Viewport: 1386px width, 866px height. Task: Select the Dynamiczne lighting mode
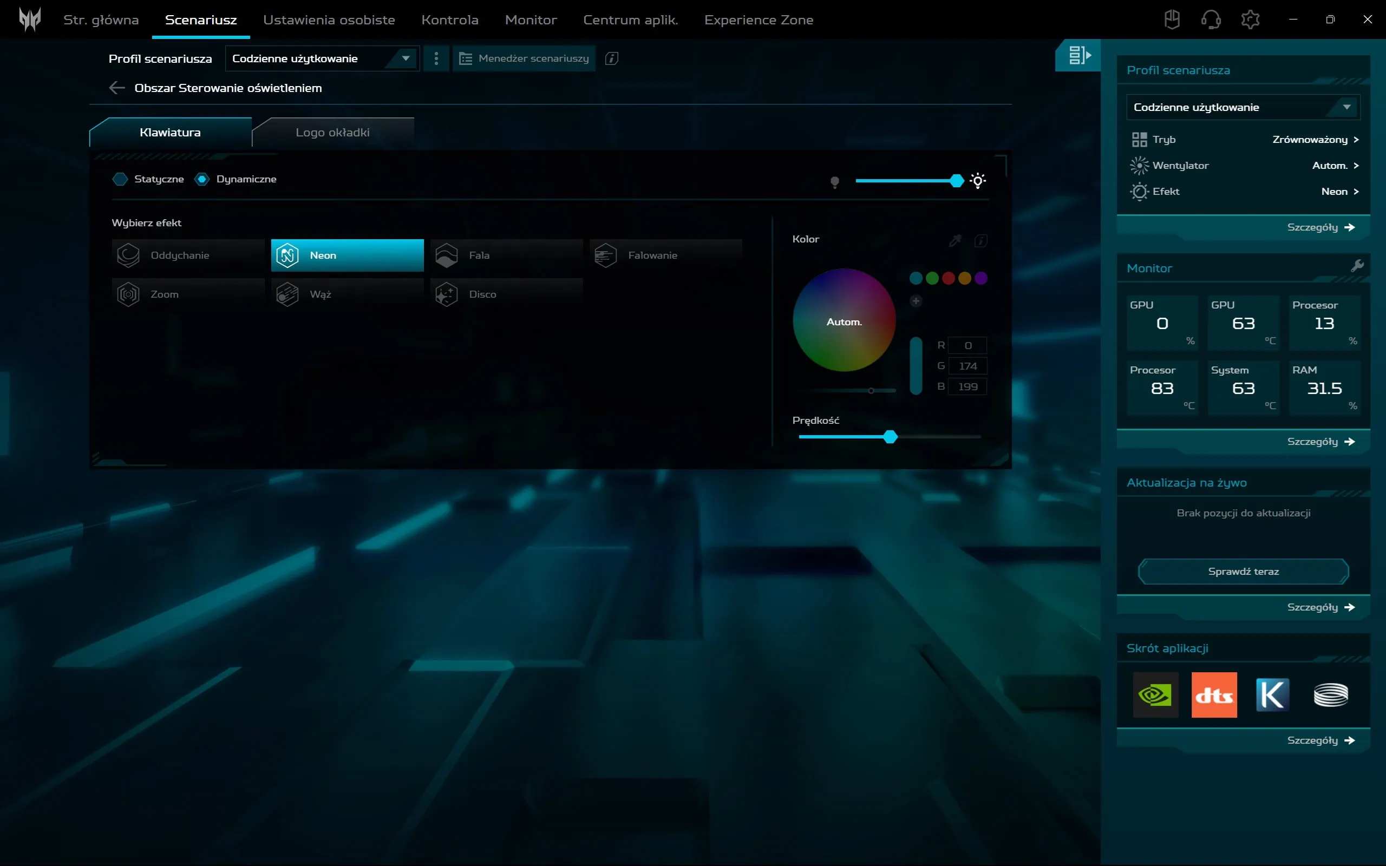(202, 179)
